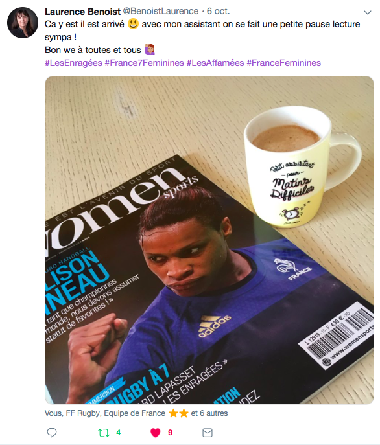Screen dimensions: 380x445
Task: Click the @BenoistLaurence handle
Action: tap(161, 12)
